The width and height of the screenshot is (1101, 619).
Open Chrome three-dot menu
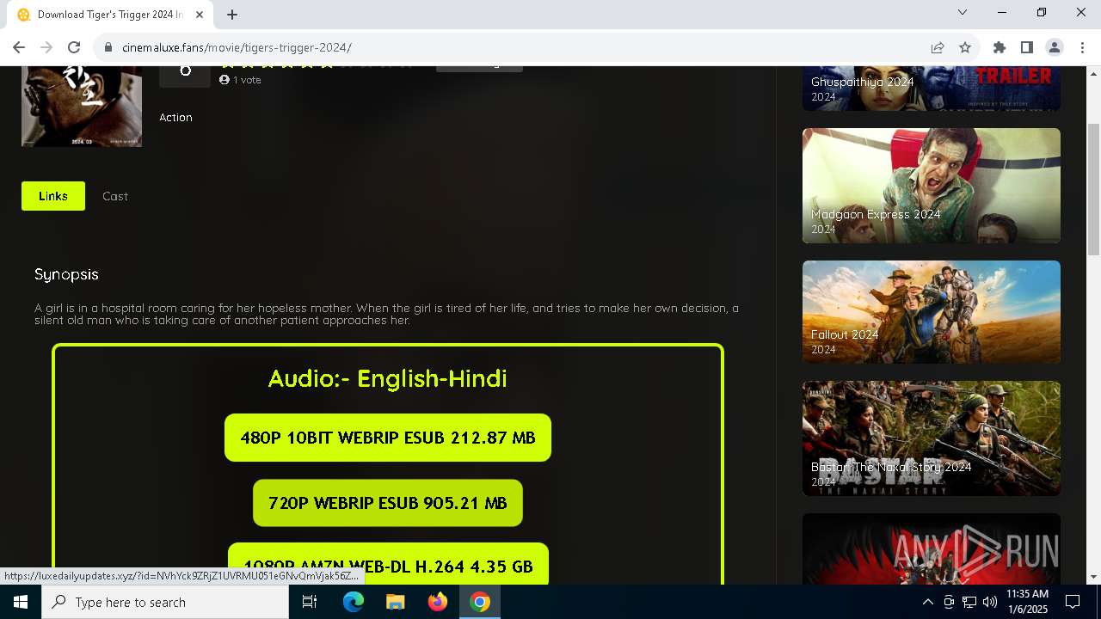click(x=1082, y=47)
